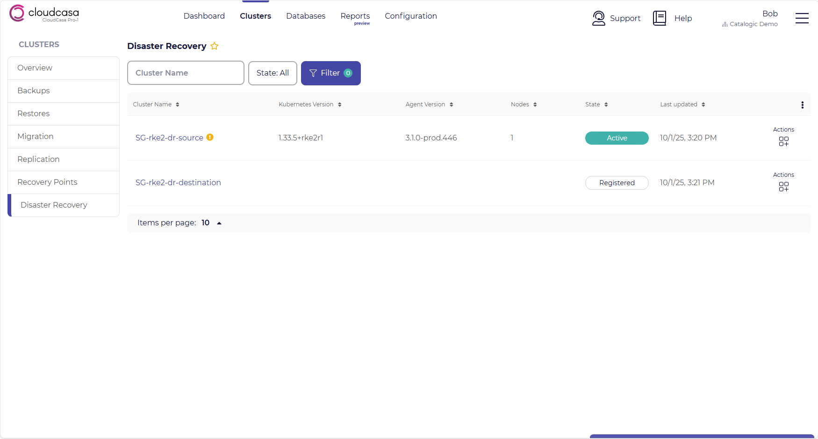Open Actions for SG-rke2-dr-source row
The height and width of the screenshot is (439, 818).
click(783, 141)
